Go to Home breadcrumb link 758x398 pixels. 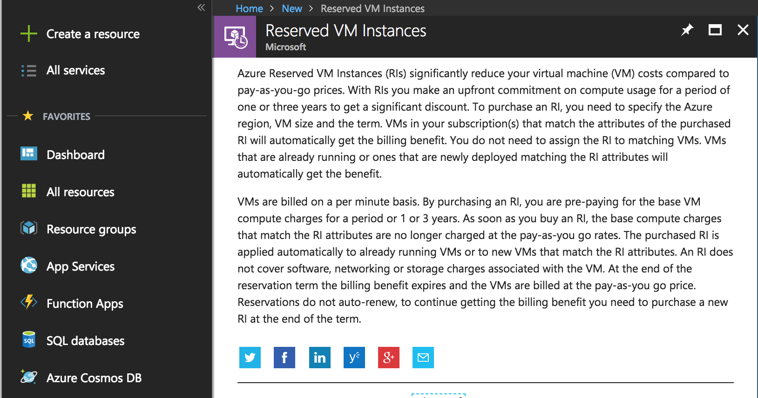click(249, 8)
